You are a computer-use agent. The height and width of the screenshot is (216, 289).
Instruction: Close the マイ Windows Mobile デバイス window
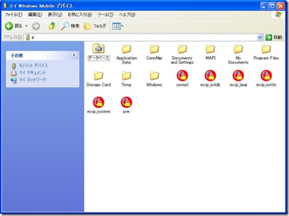(x=281, y=6)
